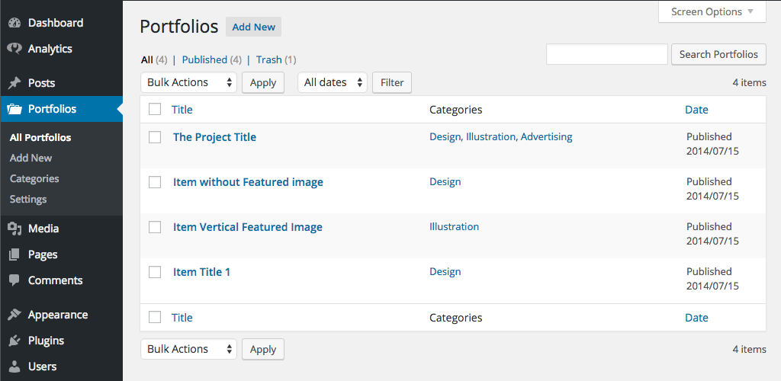Click the Comments speech bubble icon
Image resolution: width=781 pixels, height=381 pixels.
[x=15, y=280]
